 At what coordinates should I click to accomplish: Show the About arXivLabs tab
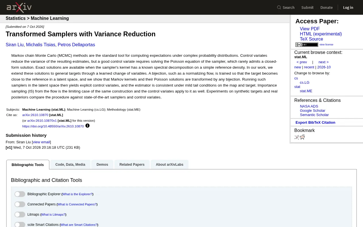[170, 165]
